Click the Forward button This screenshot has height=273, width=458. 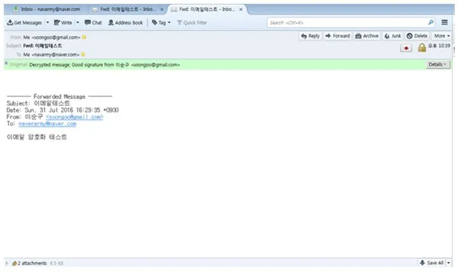338,36
